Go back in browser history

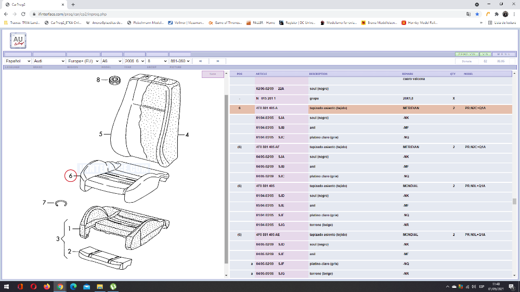pos(6,14)
